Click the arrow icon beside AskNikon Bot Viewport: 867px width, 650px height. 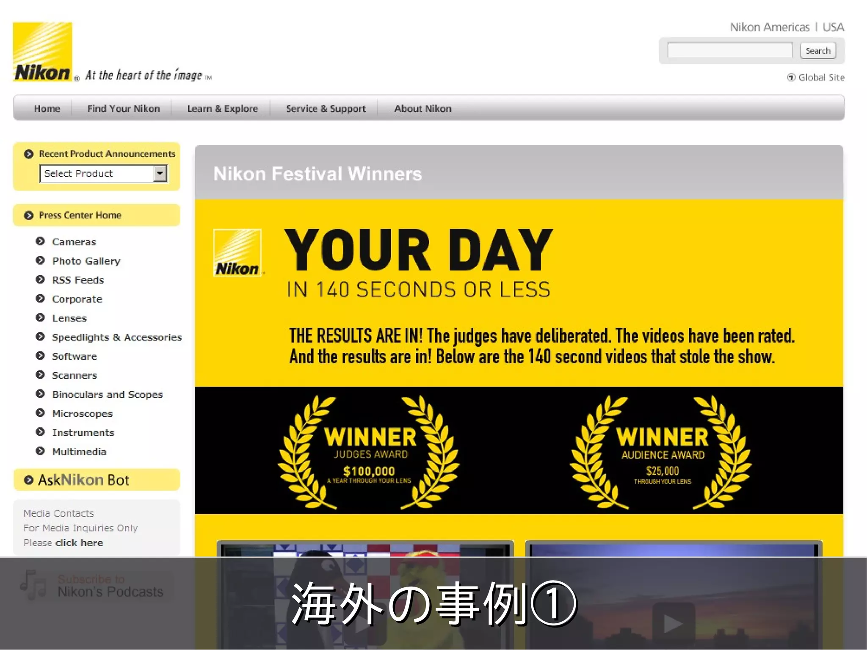(29, 480)
